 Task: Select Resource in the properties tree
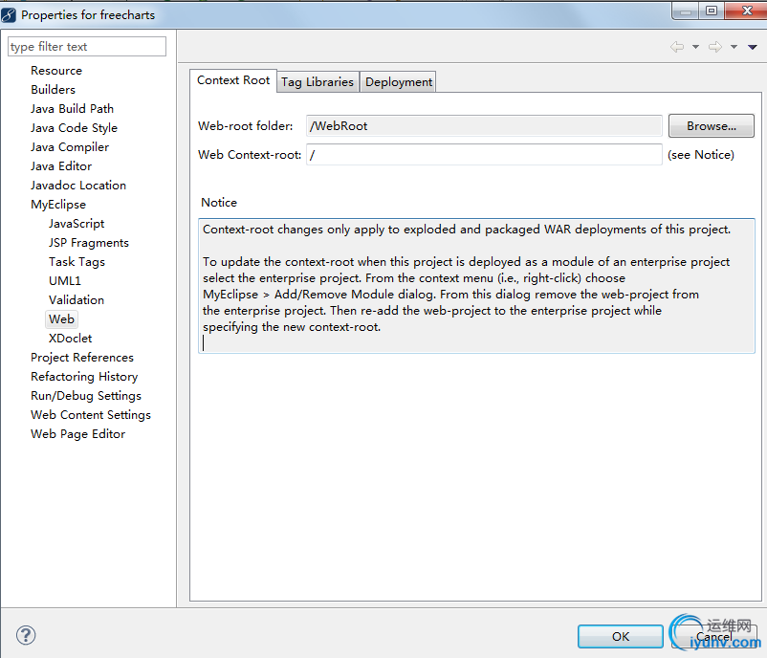[x=56, y=71]
